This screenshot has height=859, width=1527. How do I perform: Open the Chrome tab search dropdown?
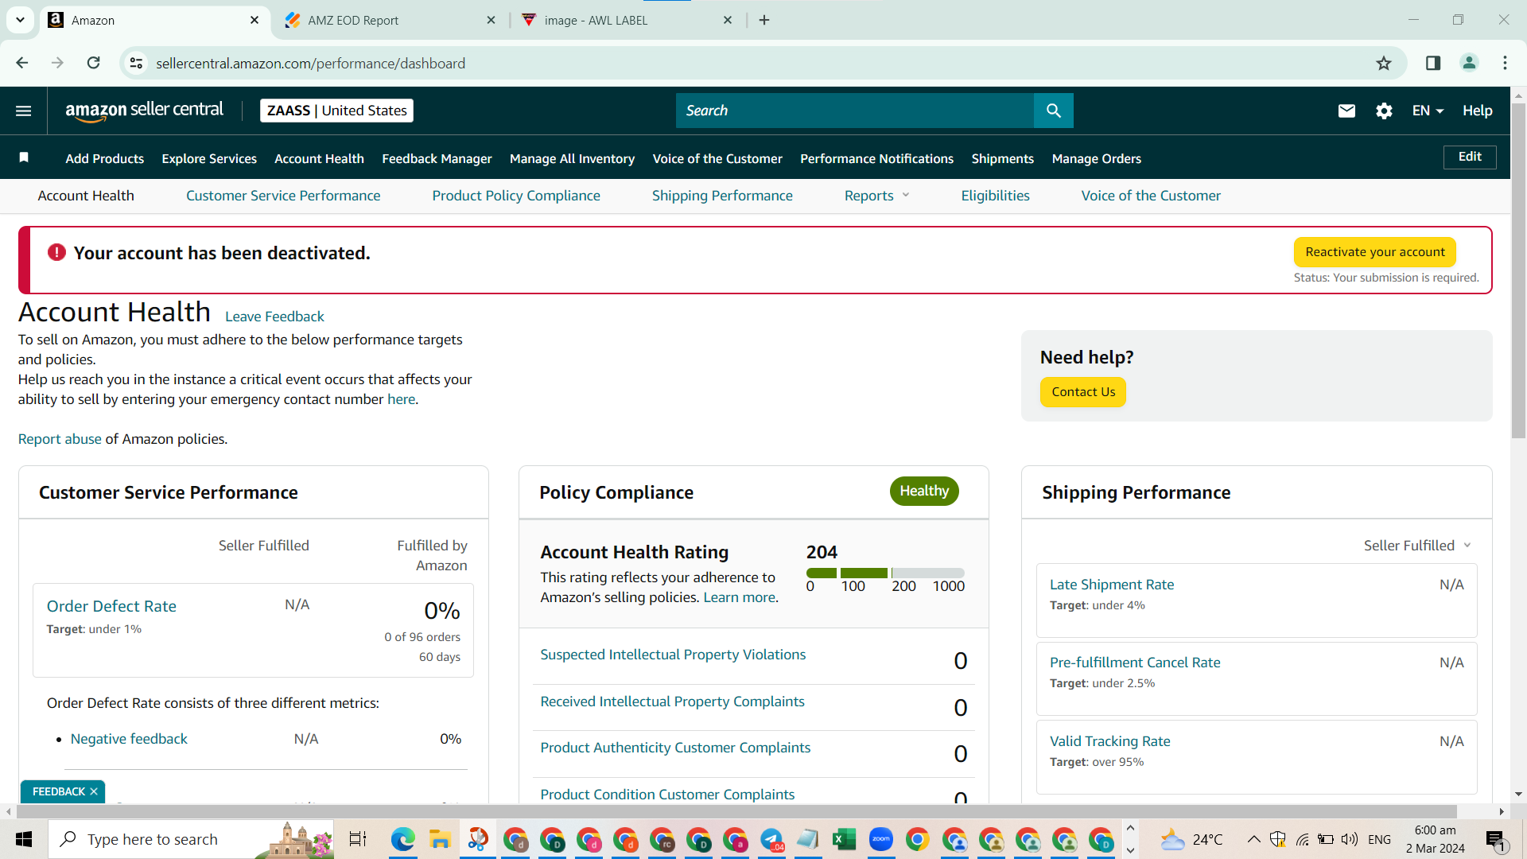pyautogui.click(x=20, y=20)
